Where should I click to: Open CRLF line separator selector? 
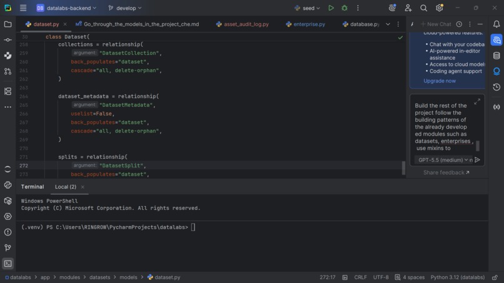coord(360,277)
